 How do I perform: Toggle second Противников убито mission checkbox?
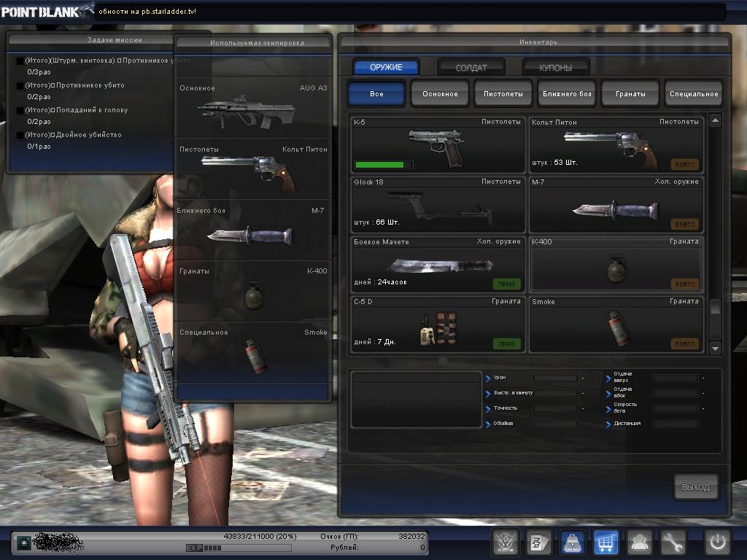click(20, 86)
